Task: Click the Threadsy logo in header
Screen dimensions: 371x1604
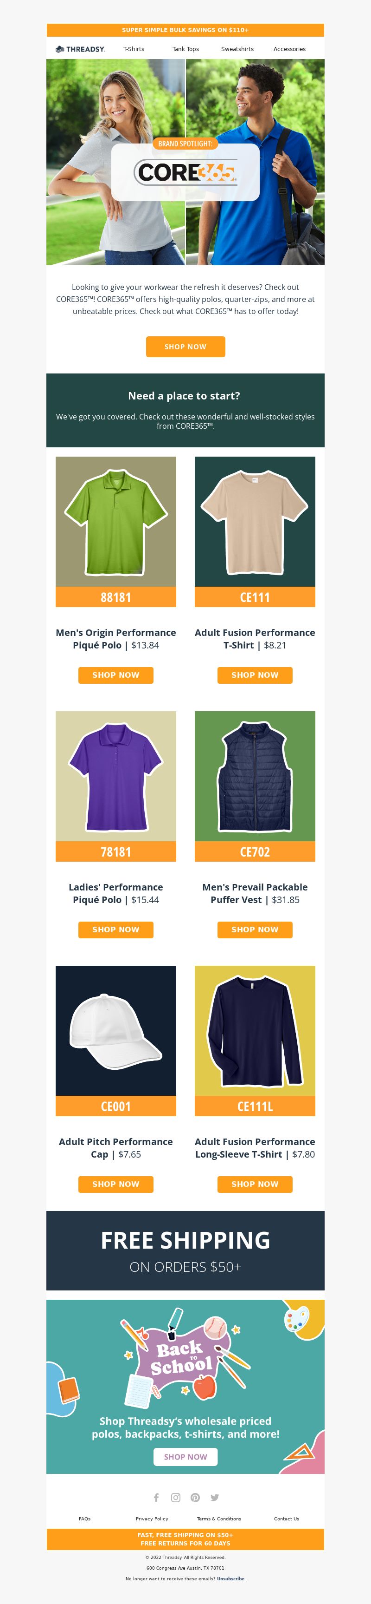Action: (80, 49)
